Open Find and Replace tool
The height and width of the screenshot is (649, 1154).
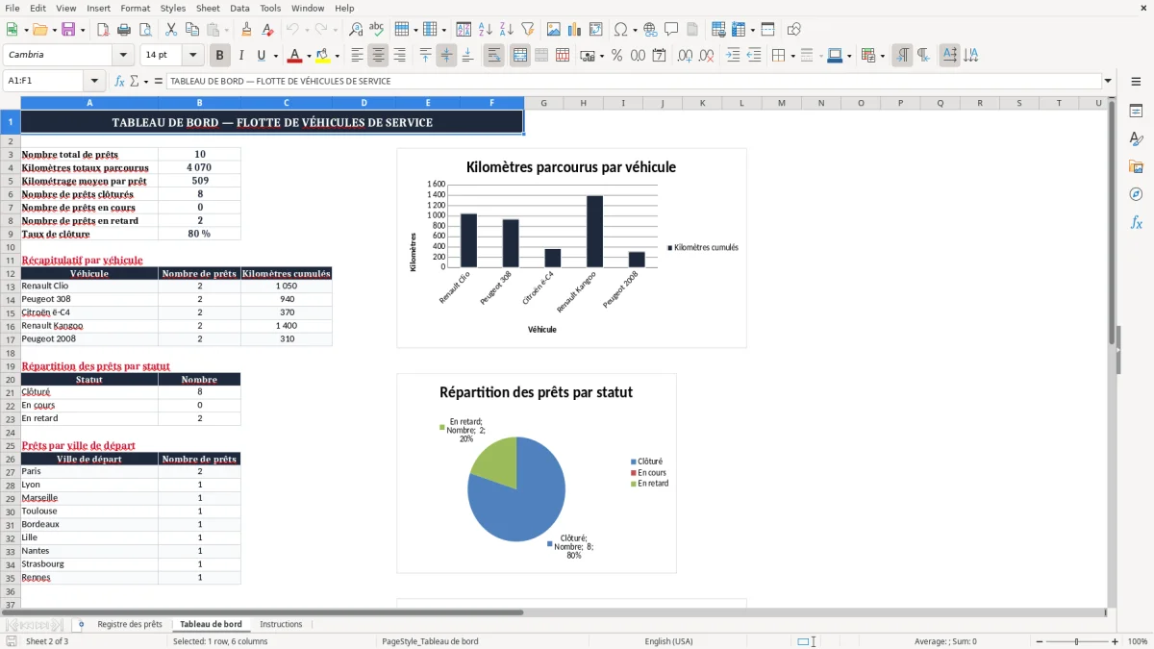tap(356, 30)
